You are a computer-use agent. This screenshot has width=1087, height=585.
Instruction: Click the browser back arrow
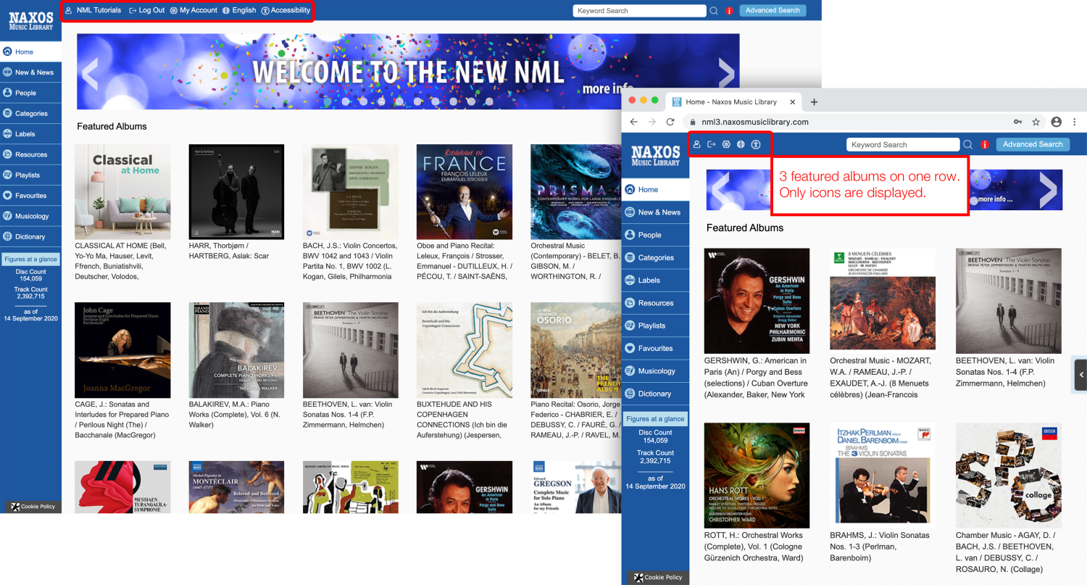[634, 122]
